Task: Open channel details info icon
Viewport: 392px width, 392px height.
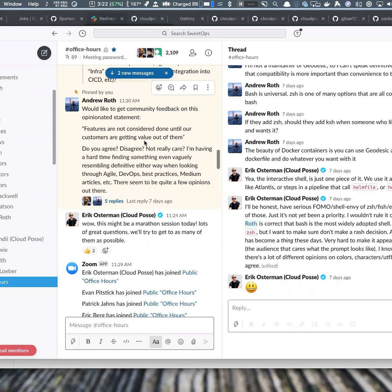Action: click(x=208, y=53)
